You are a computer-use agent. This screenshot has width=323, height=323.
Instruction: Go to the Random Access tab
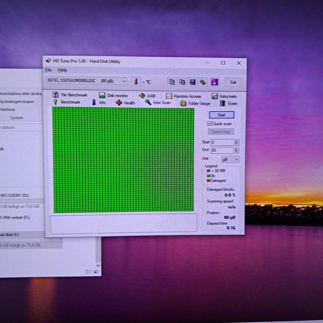tap(183, 96)
